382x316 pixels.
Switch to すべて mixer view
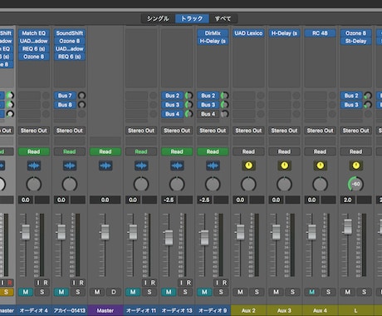(x=223, y=18)
